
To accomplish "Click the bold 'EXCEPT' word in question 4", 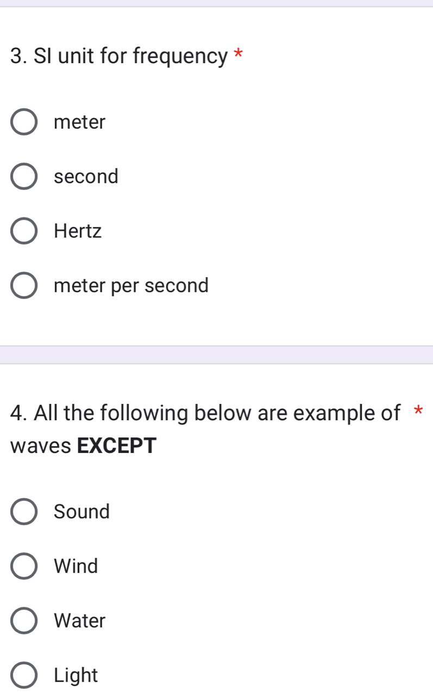I will (116, 446).
